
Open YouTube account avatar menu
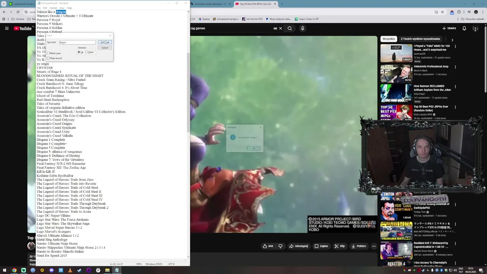point(475,28)
